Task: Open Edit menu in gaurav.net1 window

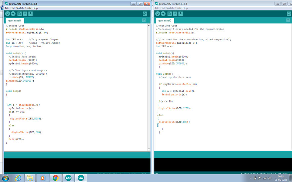Action: click(x=13, y=8)
